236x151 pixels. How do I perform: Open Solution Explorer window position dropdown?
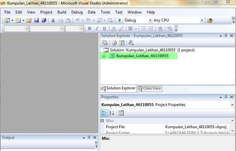[221, 36]
